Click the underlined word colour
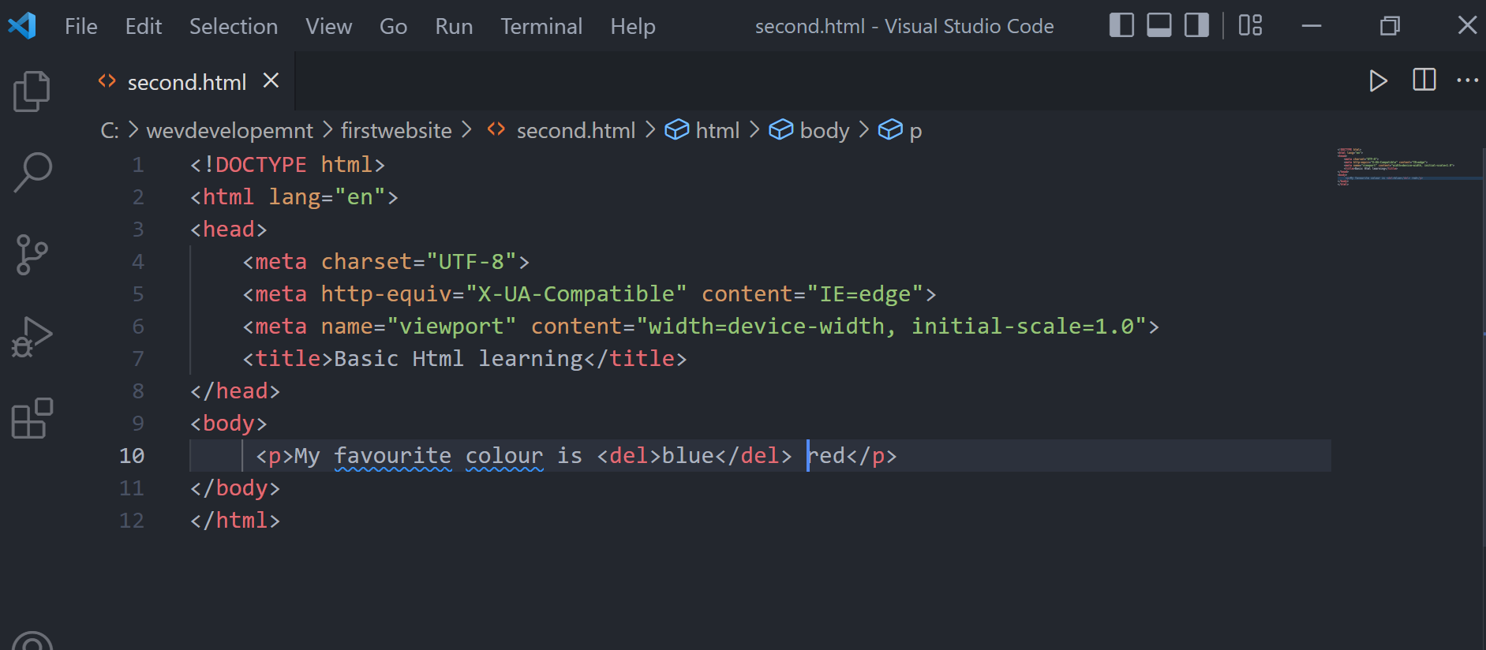 pos(504,456)
